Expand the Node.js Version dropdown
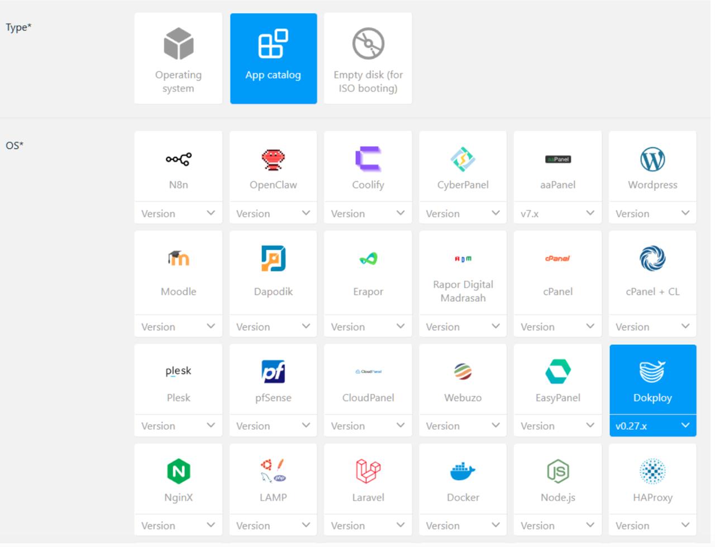715x547 pixels. point(557,525)
